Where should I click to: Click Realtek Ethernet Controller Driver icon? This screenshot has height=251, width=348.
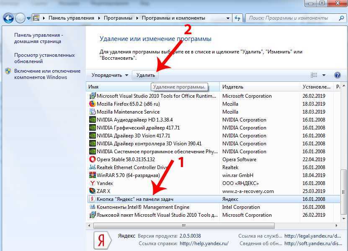(92, 167)
